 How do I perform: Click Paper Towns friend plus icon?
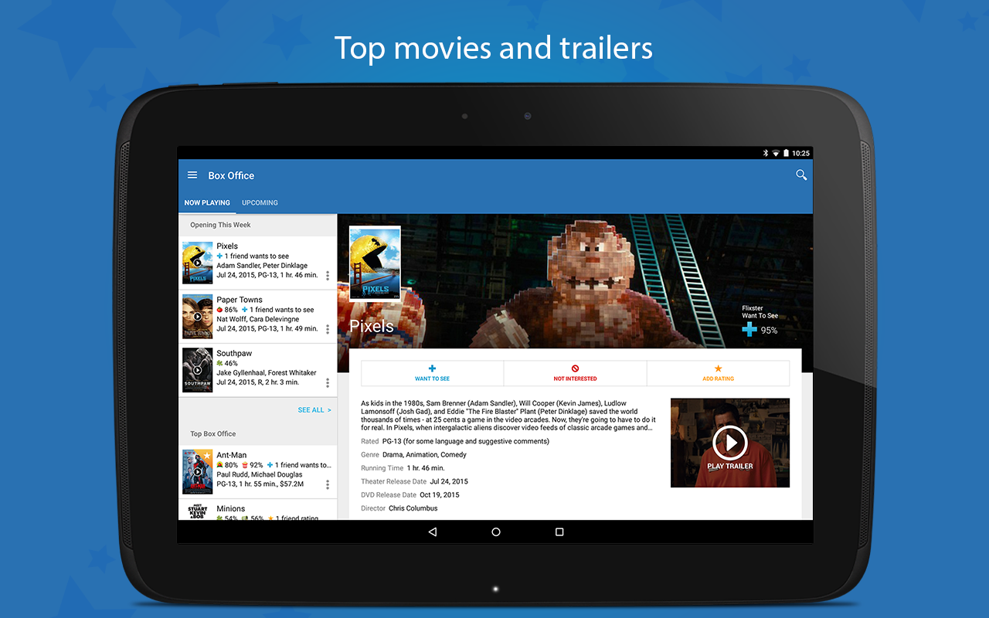coord(245,310)
